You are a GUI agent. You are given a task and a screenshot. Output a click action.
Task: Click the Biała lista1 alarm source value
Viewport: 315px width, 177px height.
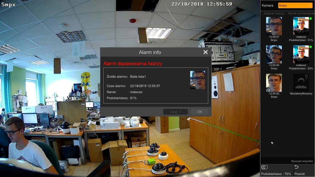(138, 77)
